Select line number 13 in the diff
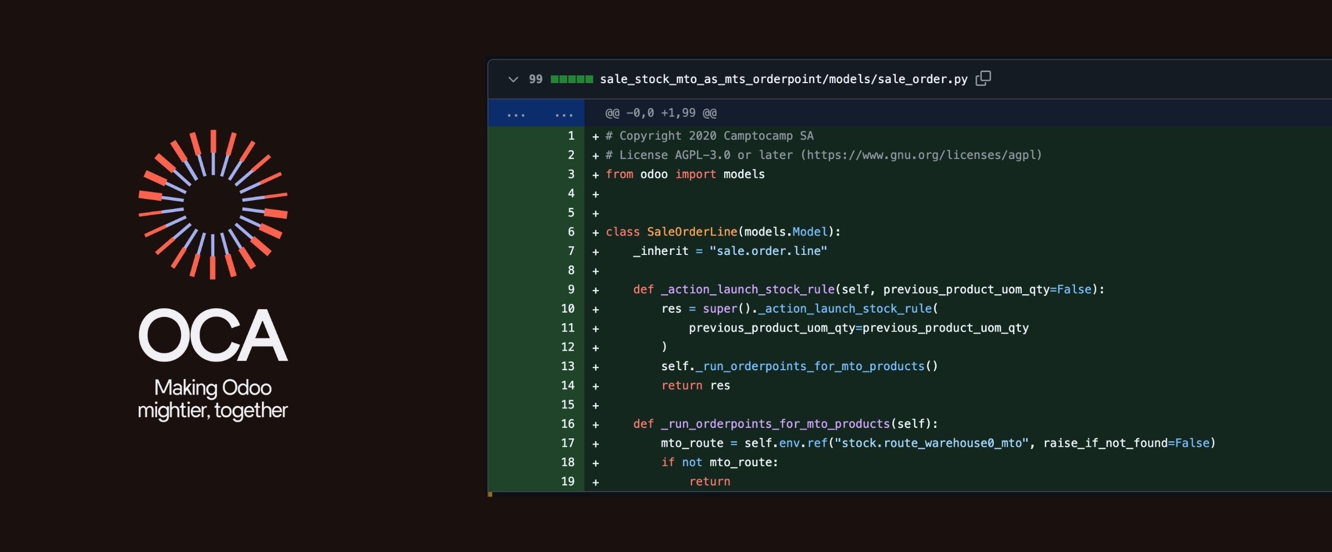The width and height of the screenshot is (1332, 552). [x=568, y=366]
